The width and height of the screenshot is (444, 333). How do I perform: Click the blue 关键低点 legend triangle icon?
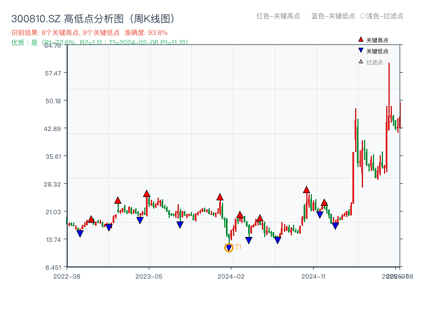(x=360, y=49)
